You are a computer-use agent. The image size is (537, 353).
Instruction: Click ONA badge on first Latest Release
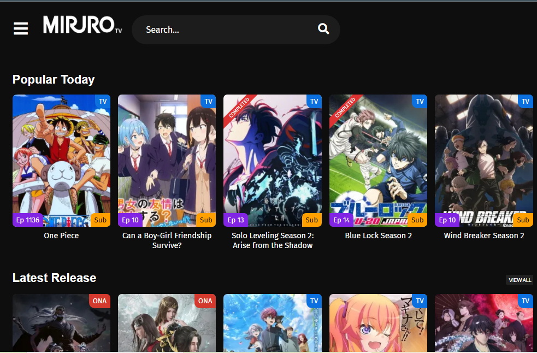(99, 301)
